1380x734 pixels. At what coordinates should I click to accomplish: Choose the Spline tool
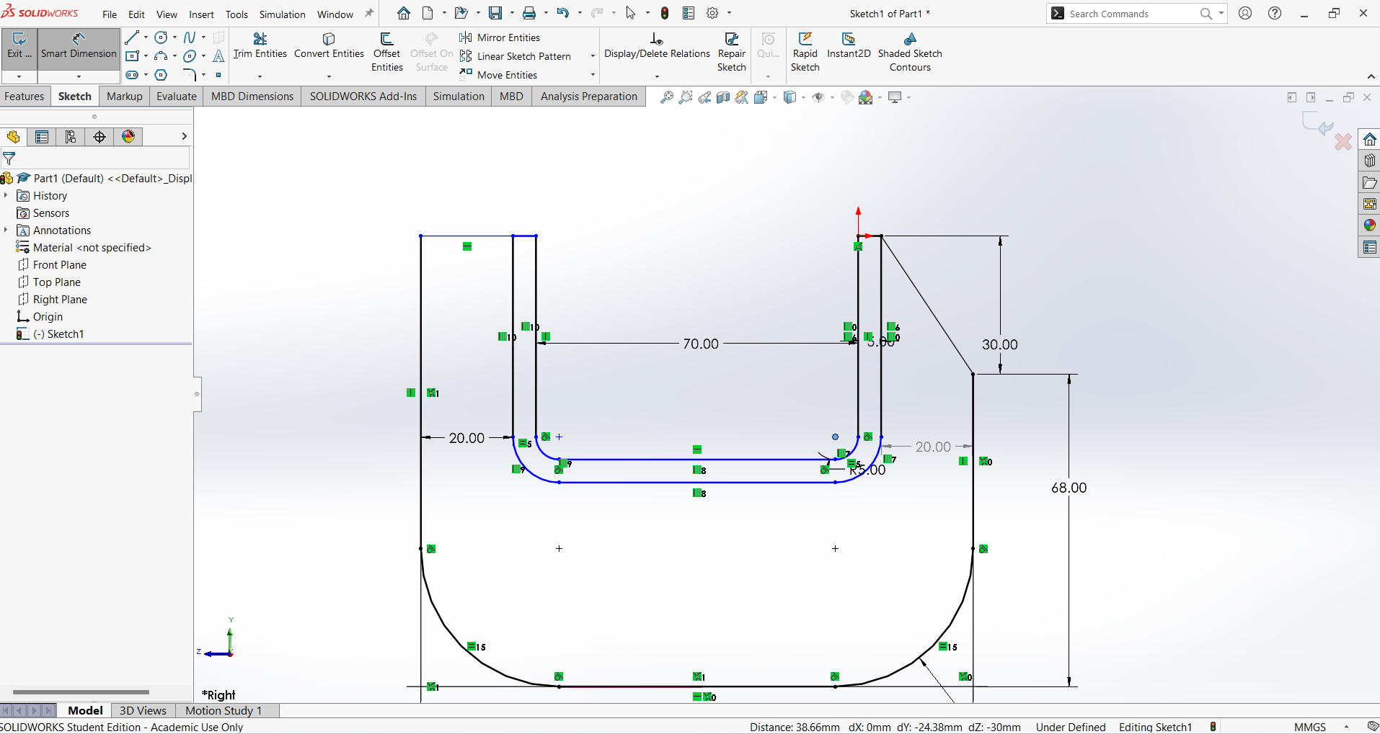(190, 37)
